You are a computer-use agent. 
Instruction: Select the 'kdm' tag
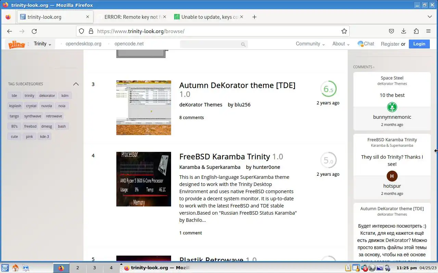65,96
